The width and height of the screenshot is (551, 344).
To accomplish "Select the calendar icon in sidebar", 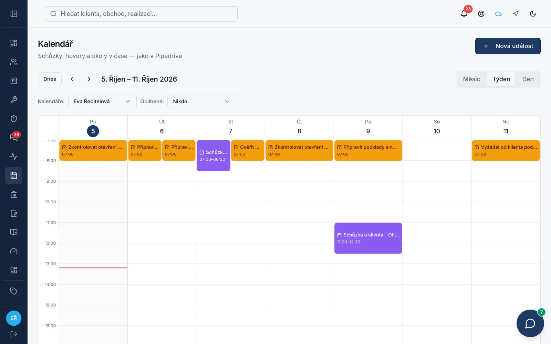I will tap(14, 175).
